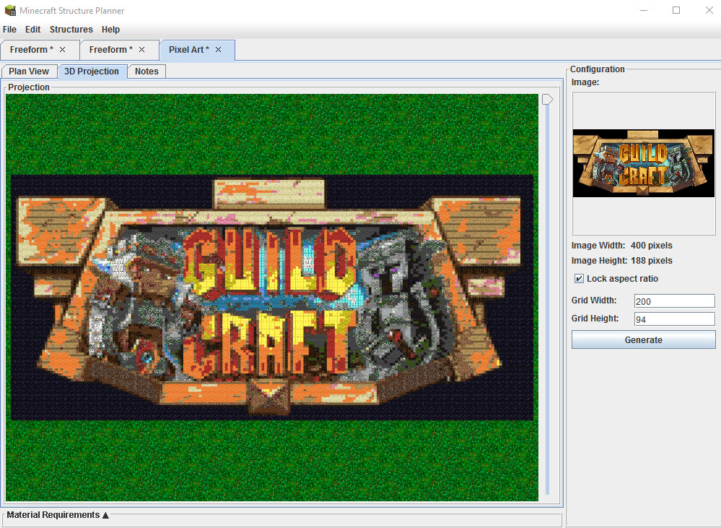Close the Pixel Art tab

219,50
